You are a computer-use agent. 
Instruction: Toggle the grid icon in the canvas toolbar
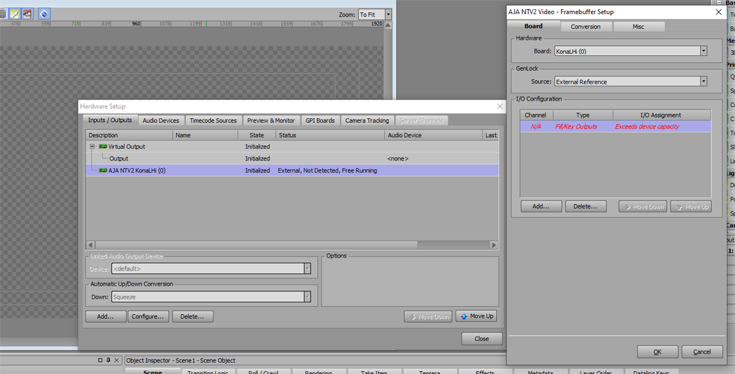point(2,13)
